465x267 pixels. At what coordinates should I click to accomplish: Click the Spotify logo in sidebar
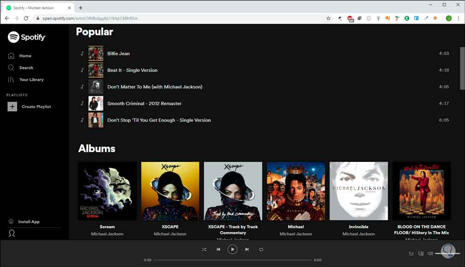(x=27, y=37)
